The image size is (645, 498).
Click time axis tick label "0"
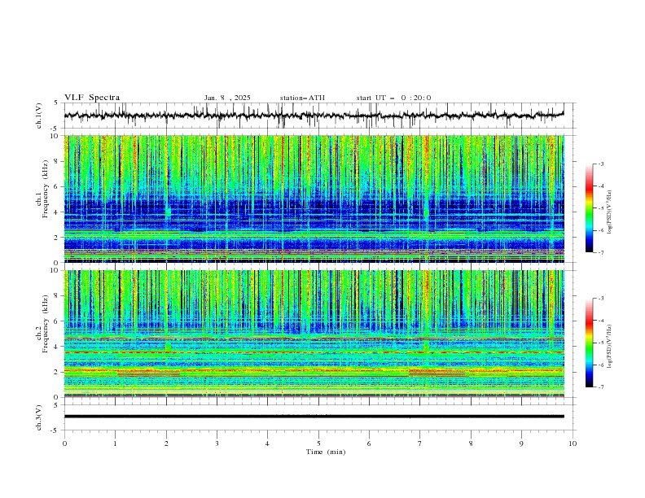click(64, 443)
